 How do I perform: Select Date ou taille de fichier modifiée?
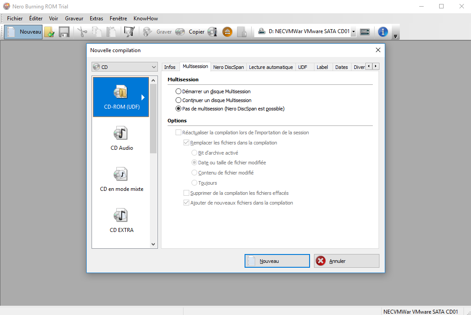tap(194, 163)
